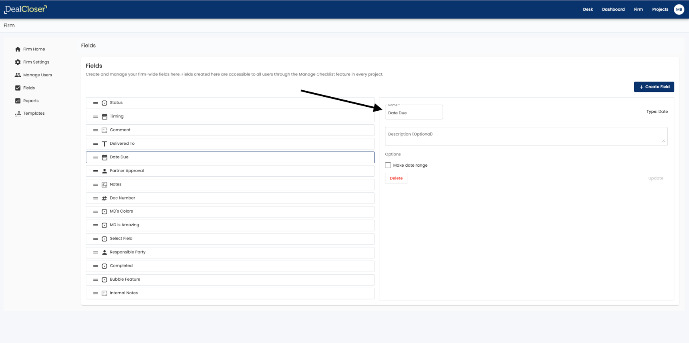Select the Timing field row
The width and height of the screenshot is (689, 343).
tap(230, 116)
